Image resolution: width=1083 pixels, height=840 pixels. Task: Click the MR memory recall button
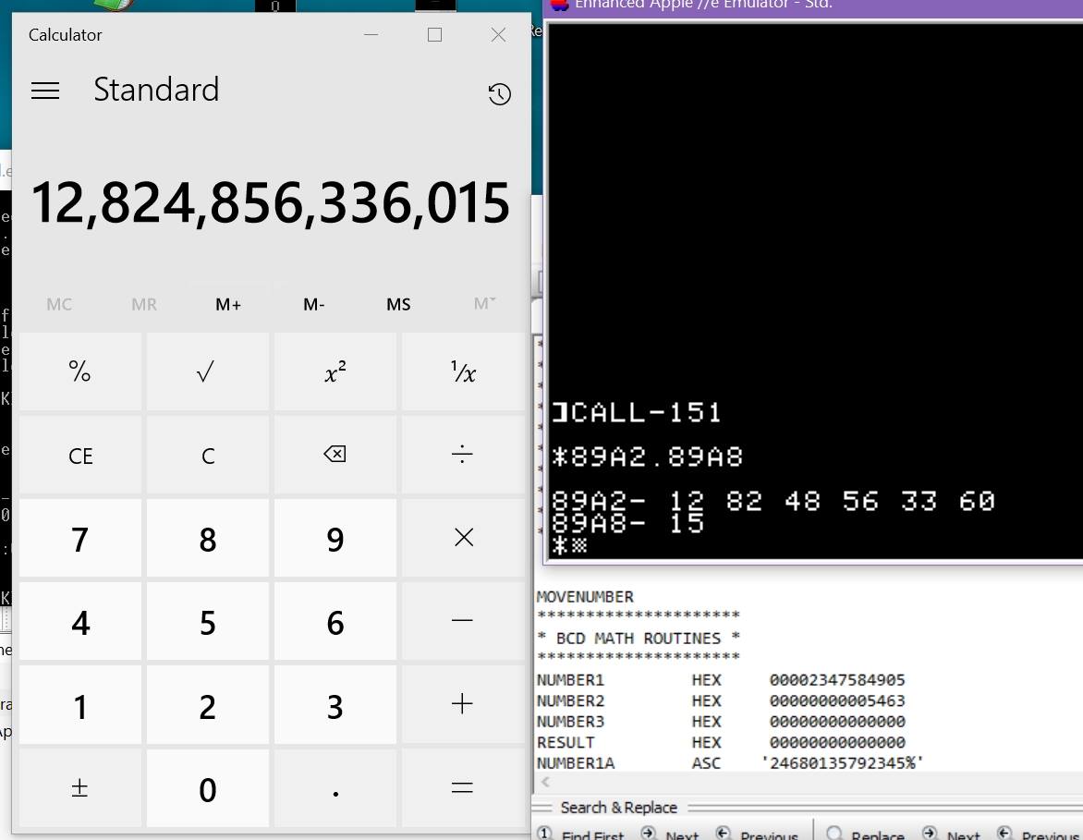click(x=143, y=305)
